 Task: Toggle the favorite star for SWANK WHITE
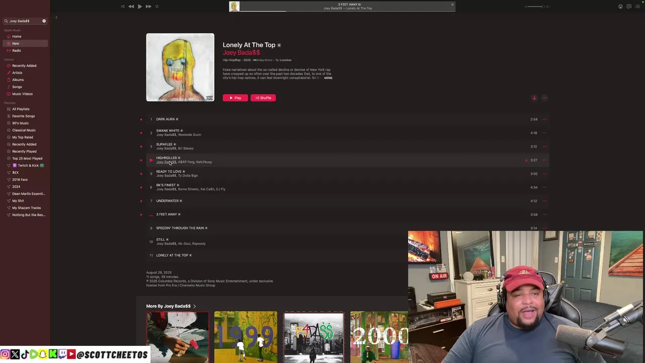pyautogui.click(x=141, y=133)
